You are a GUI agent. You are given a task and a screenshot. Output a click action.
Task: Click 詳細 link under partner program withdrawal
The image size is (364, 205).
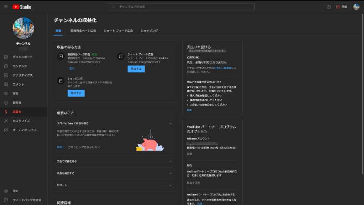[200, 204]
